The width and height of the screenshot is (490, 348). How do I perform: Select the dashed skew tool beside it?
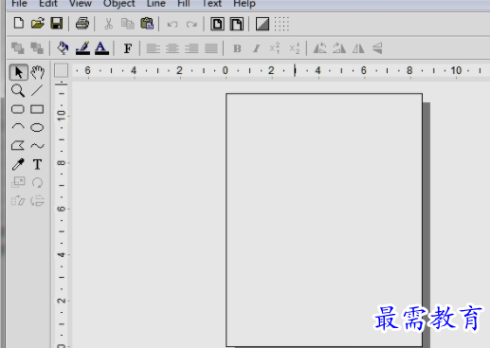click(x=37, y=201)
